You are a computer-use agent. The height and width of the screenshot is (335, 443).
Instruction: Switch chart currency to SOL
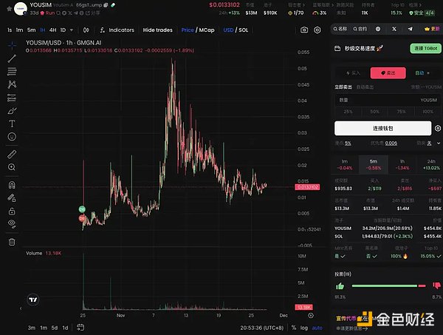pos(243,30)
